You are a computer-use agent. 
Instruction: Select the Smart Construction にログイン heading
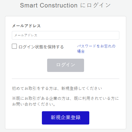(65, 5)
